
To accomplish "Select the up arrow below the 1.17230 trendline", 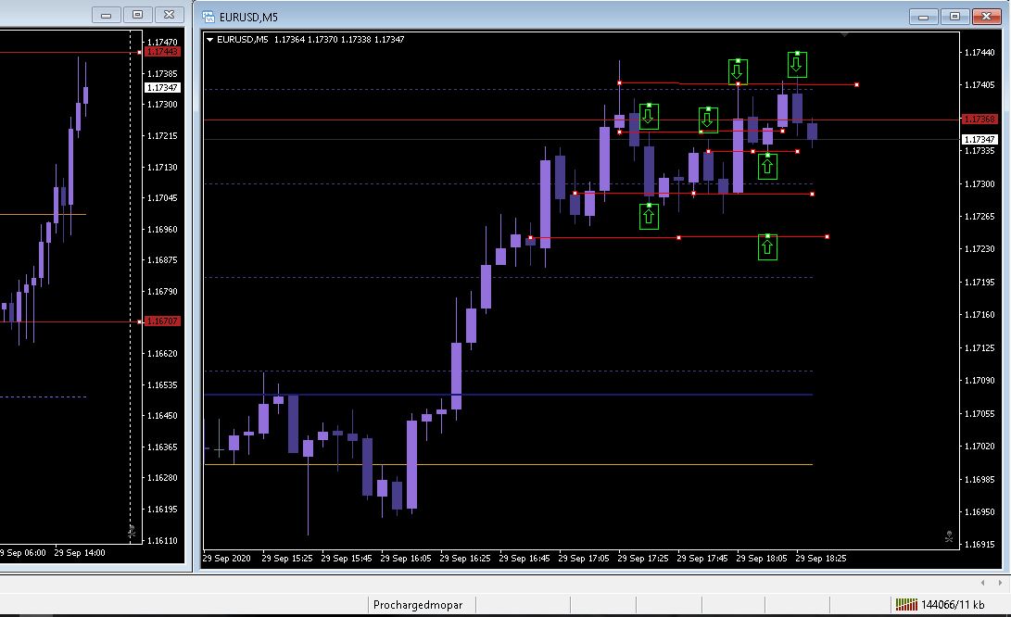I will coord(767,247).
